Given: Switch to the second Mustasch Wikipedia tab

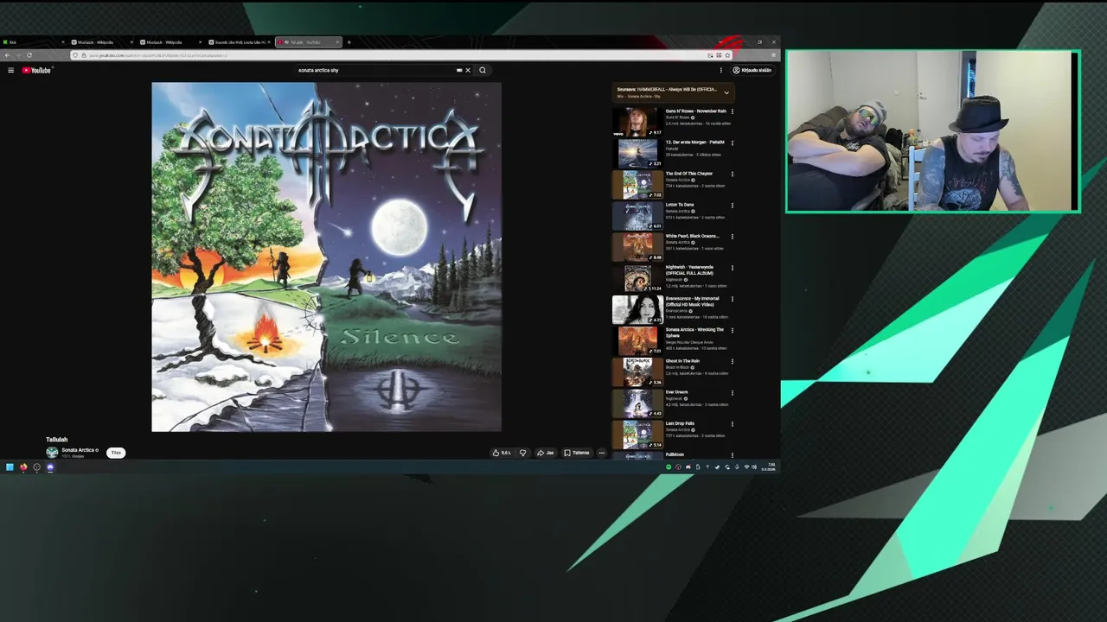Looking at the screenshot, I should point(170,41).
